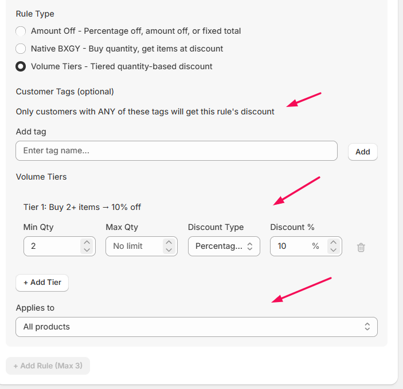
Task: Focus the Enter tag name field
Action: [x=176, y=151]
